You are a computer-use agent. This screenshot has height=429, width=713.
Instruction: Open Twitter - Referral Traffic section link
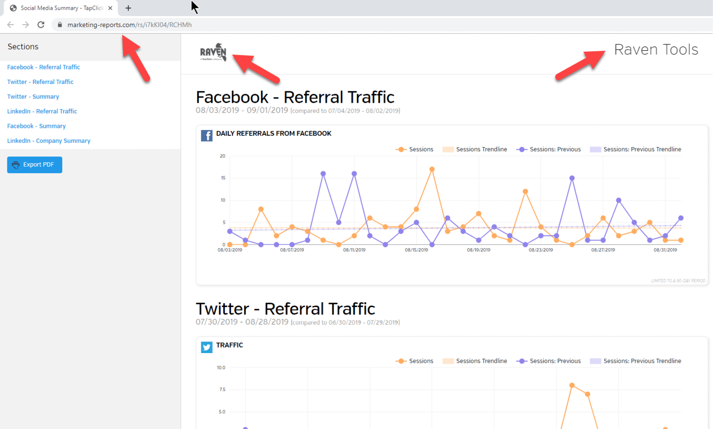40,82
